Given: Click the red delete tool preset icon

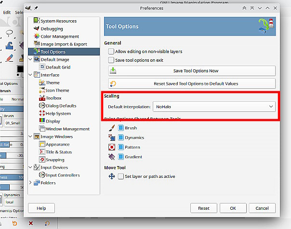Looking at the screenshot, I should pyautogui.click(x=31, y=223).
